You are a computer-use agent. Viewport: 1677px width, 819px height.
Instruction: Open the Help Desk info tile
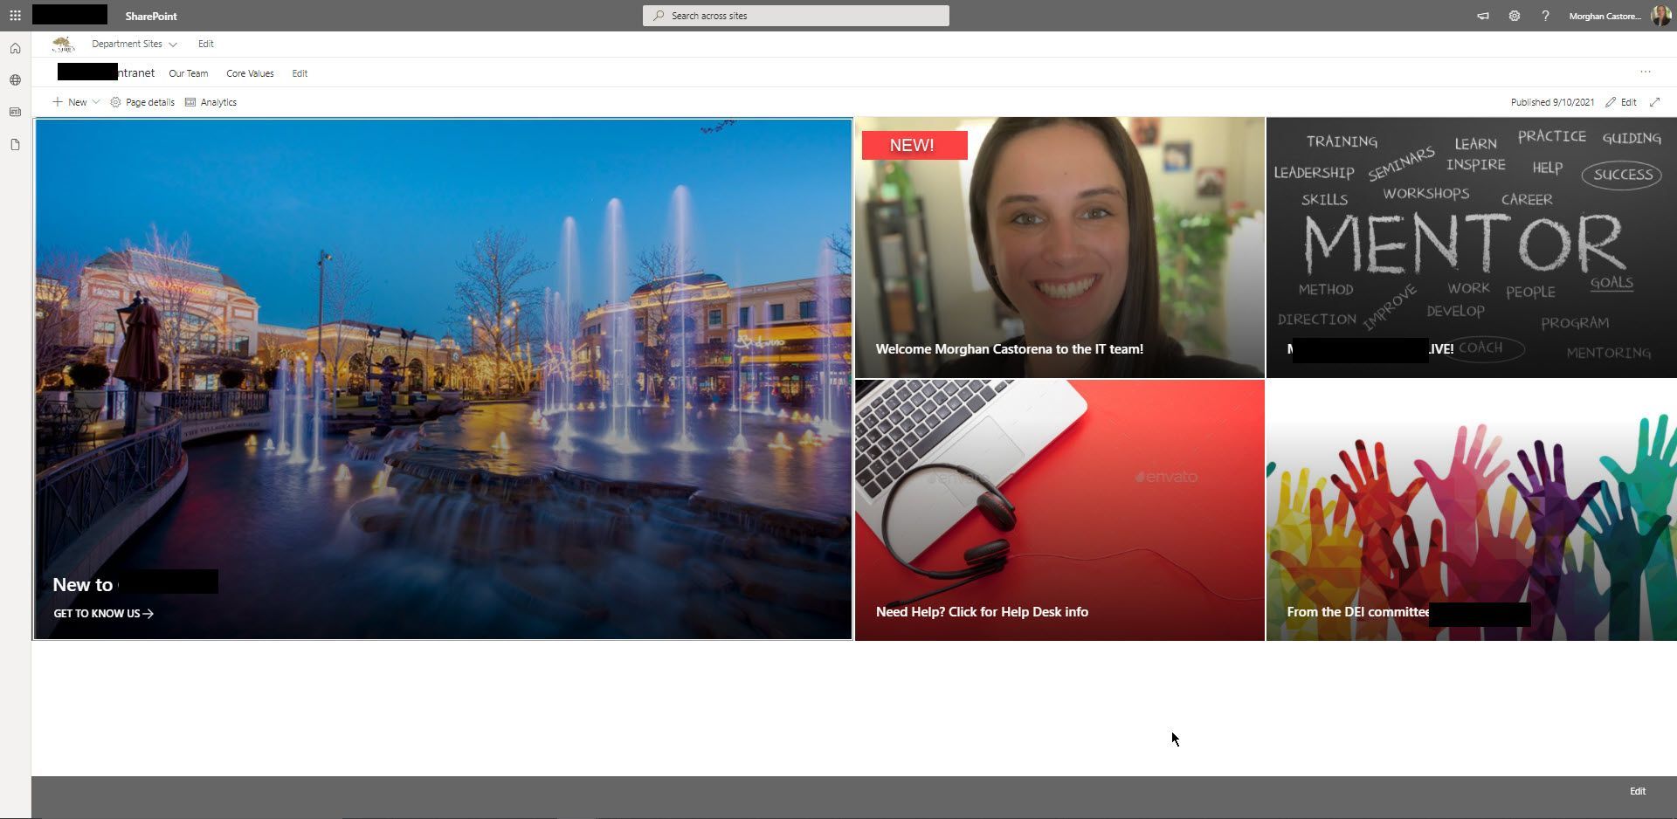coord(1059,510)
